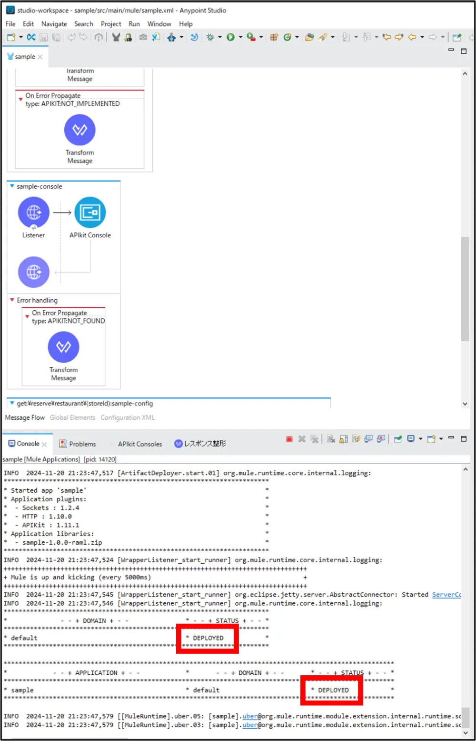Viewport: 476px width, 741px height.
Task: Clear the console with Clear Console icon
Action: click(x=331, y=439)
